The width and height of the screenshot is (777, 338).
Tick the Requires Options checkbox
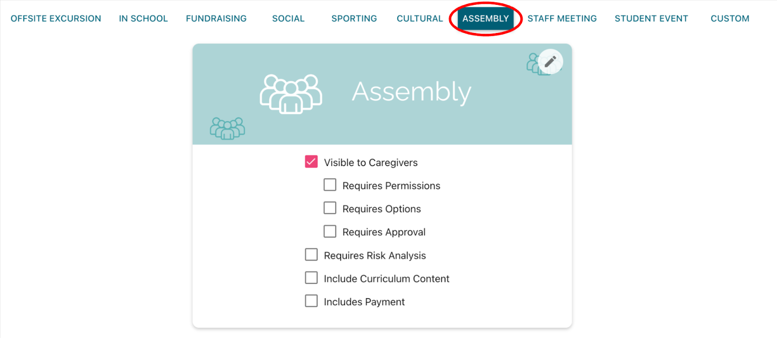(330, 209)
